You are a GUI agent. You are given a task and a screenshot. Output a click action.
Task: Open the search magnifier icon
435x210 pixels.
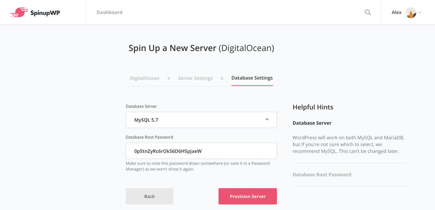click(x=368, y=13)
